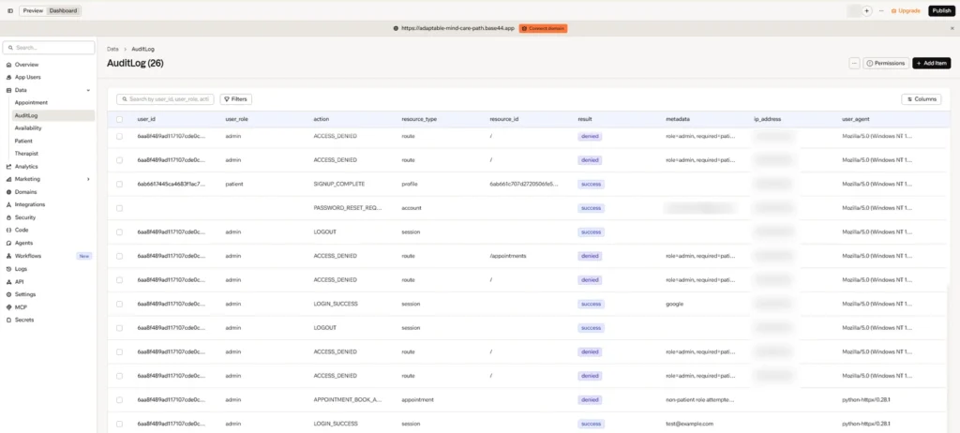Tick the checkbox for the PASSWORD_RESET_REQ row
960x433 pixels.
tap(119, 208)
